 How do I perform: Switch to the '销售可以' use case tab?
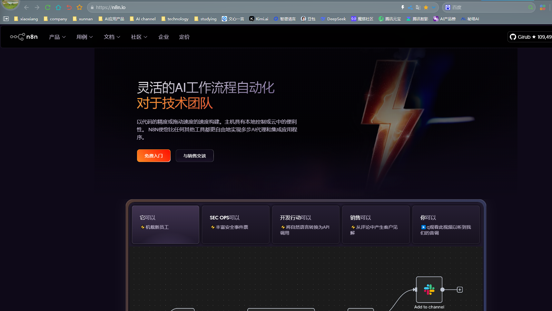click(376, 224)
